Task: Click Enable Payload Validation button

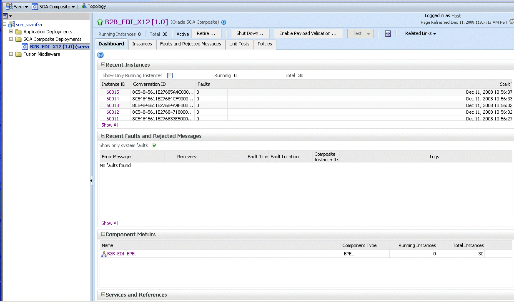Action: click(x=308, y=34)
